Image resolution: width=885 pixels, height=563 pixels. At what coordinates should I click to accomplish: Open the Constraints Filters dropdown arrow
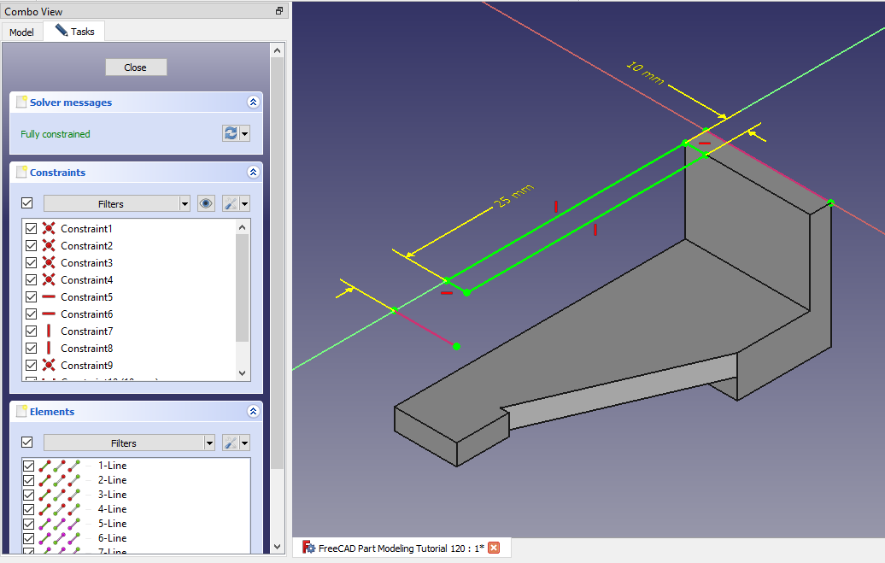click(x=185, y=204)
